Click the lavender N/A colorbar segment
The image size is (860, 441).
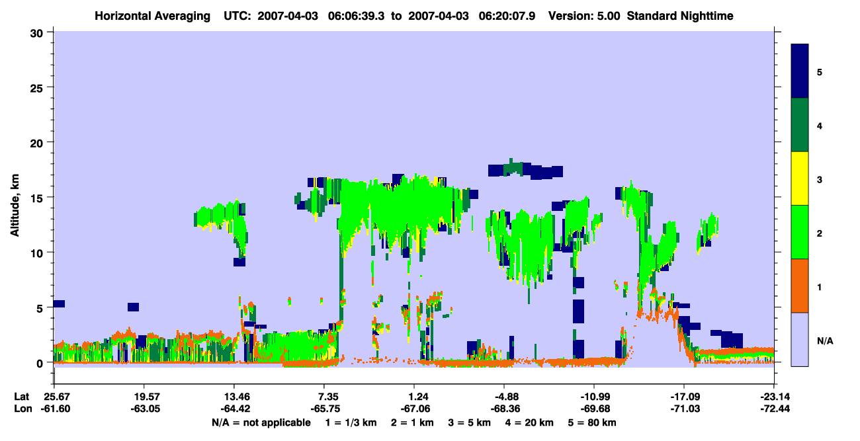click(800, 339)
